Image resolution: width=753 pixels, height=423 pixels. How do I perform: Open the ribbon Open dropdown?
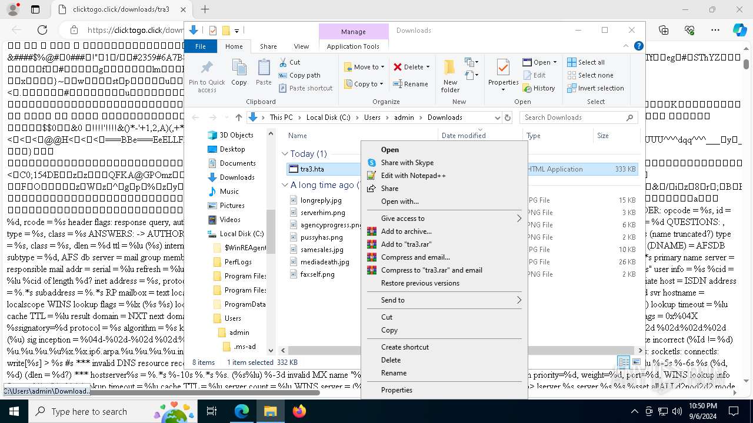(x=539, y=62)
